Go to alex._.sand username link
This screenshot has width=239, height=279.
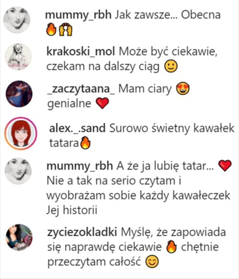77,128
